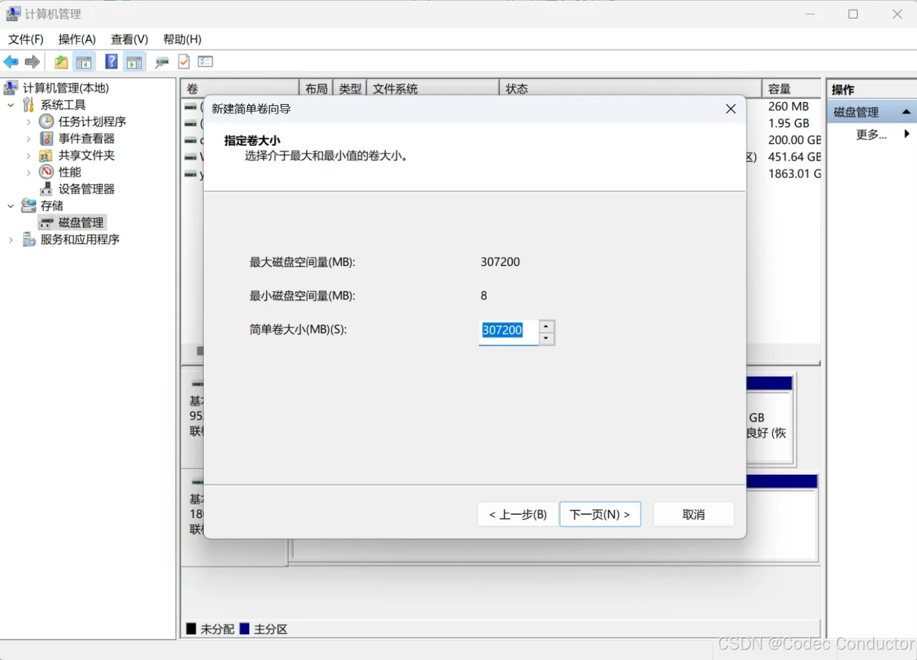This screenshot has height=660, width=917.
Task: Increase volume size with up spinner arrow
Action: pos(546,326)
